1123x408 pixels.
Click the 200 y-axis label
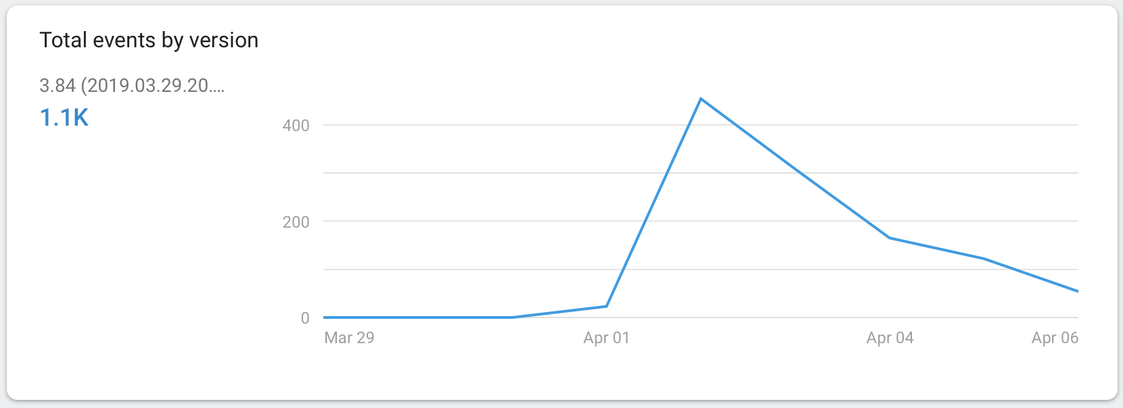[x=296, y=222]
